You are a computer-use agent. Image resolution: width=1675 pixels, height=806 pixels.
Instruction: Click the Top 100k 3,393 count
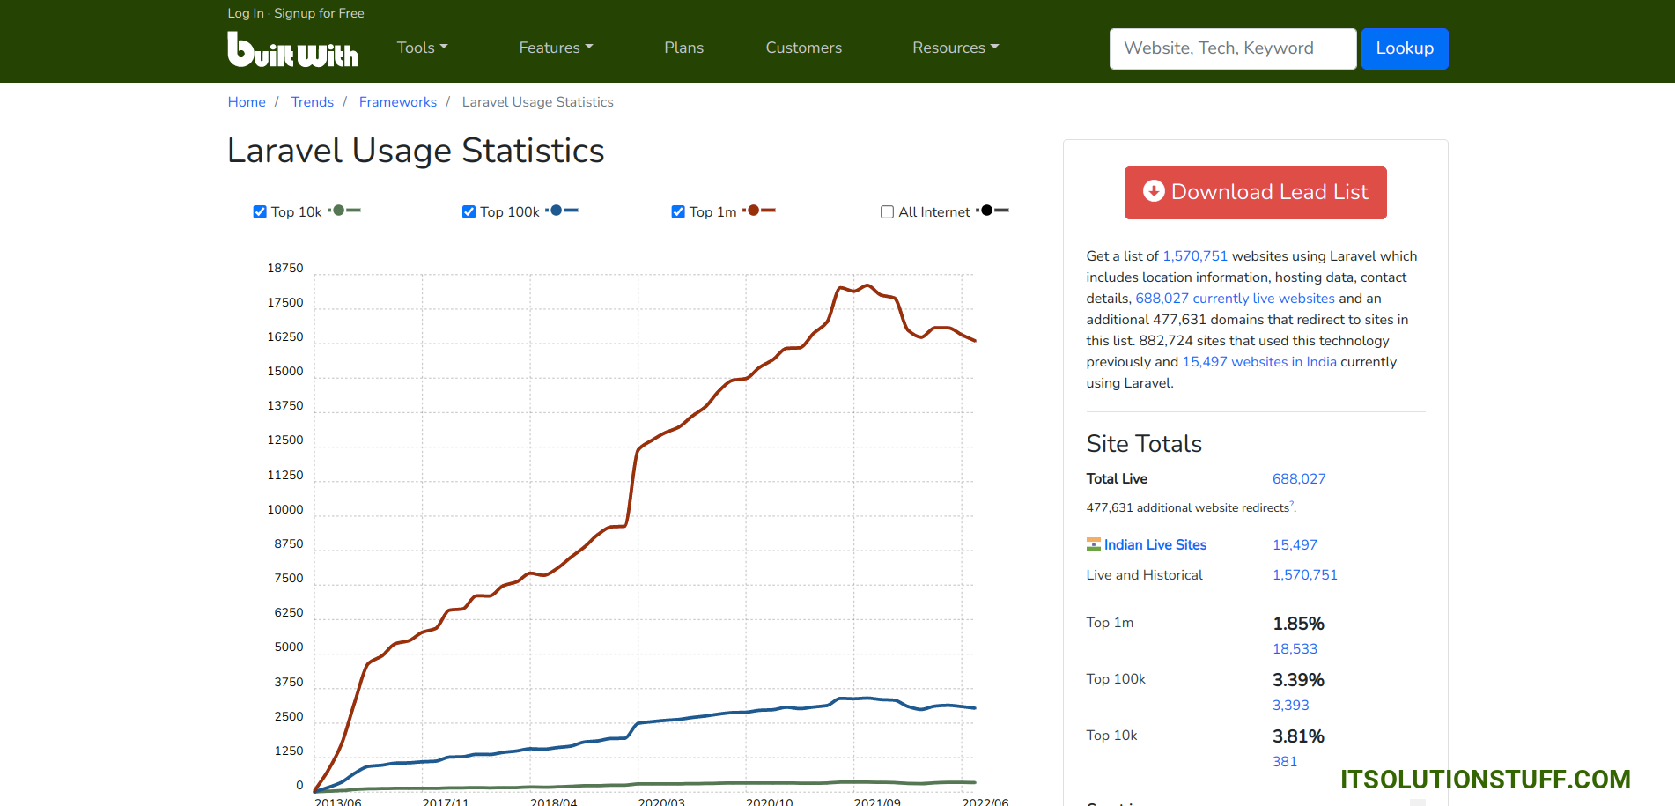click(1290, 706)
